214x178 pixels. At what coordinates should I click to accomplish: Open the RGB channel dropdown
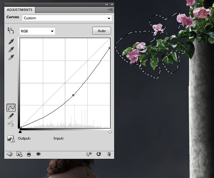(37, 31)
